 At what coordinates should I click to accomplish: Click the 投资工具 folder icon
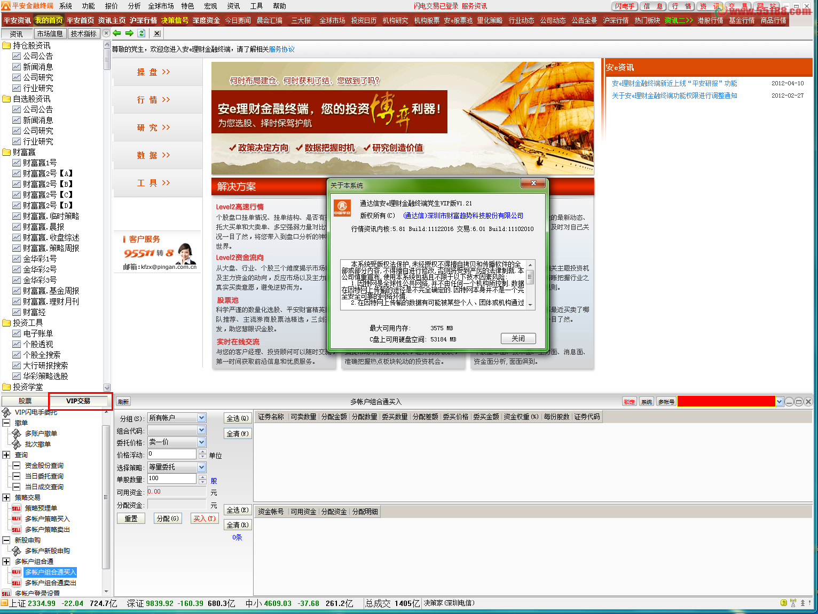pos(6,323)
